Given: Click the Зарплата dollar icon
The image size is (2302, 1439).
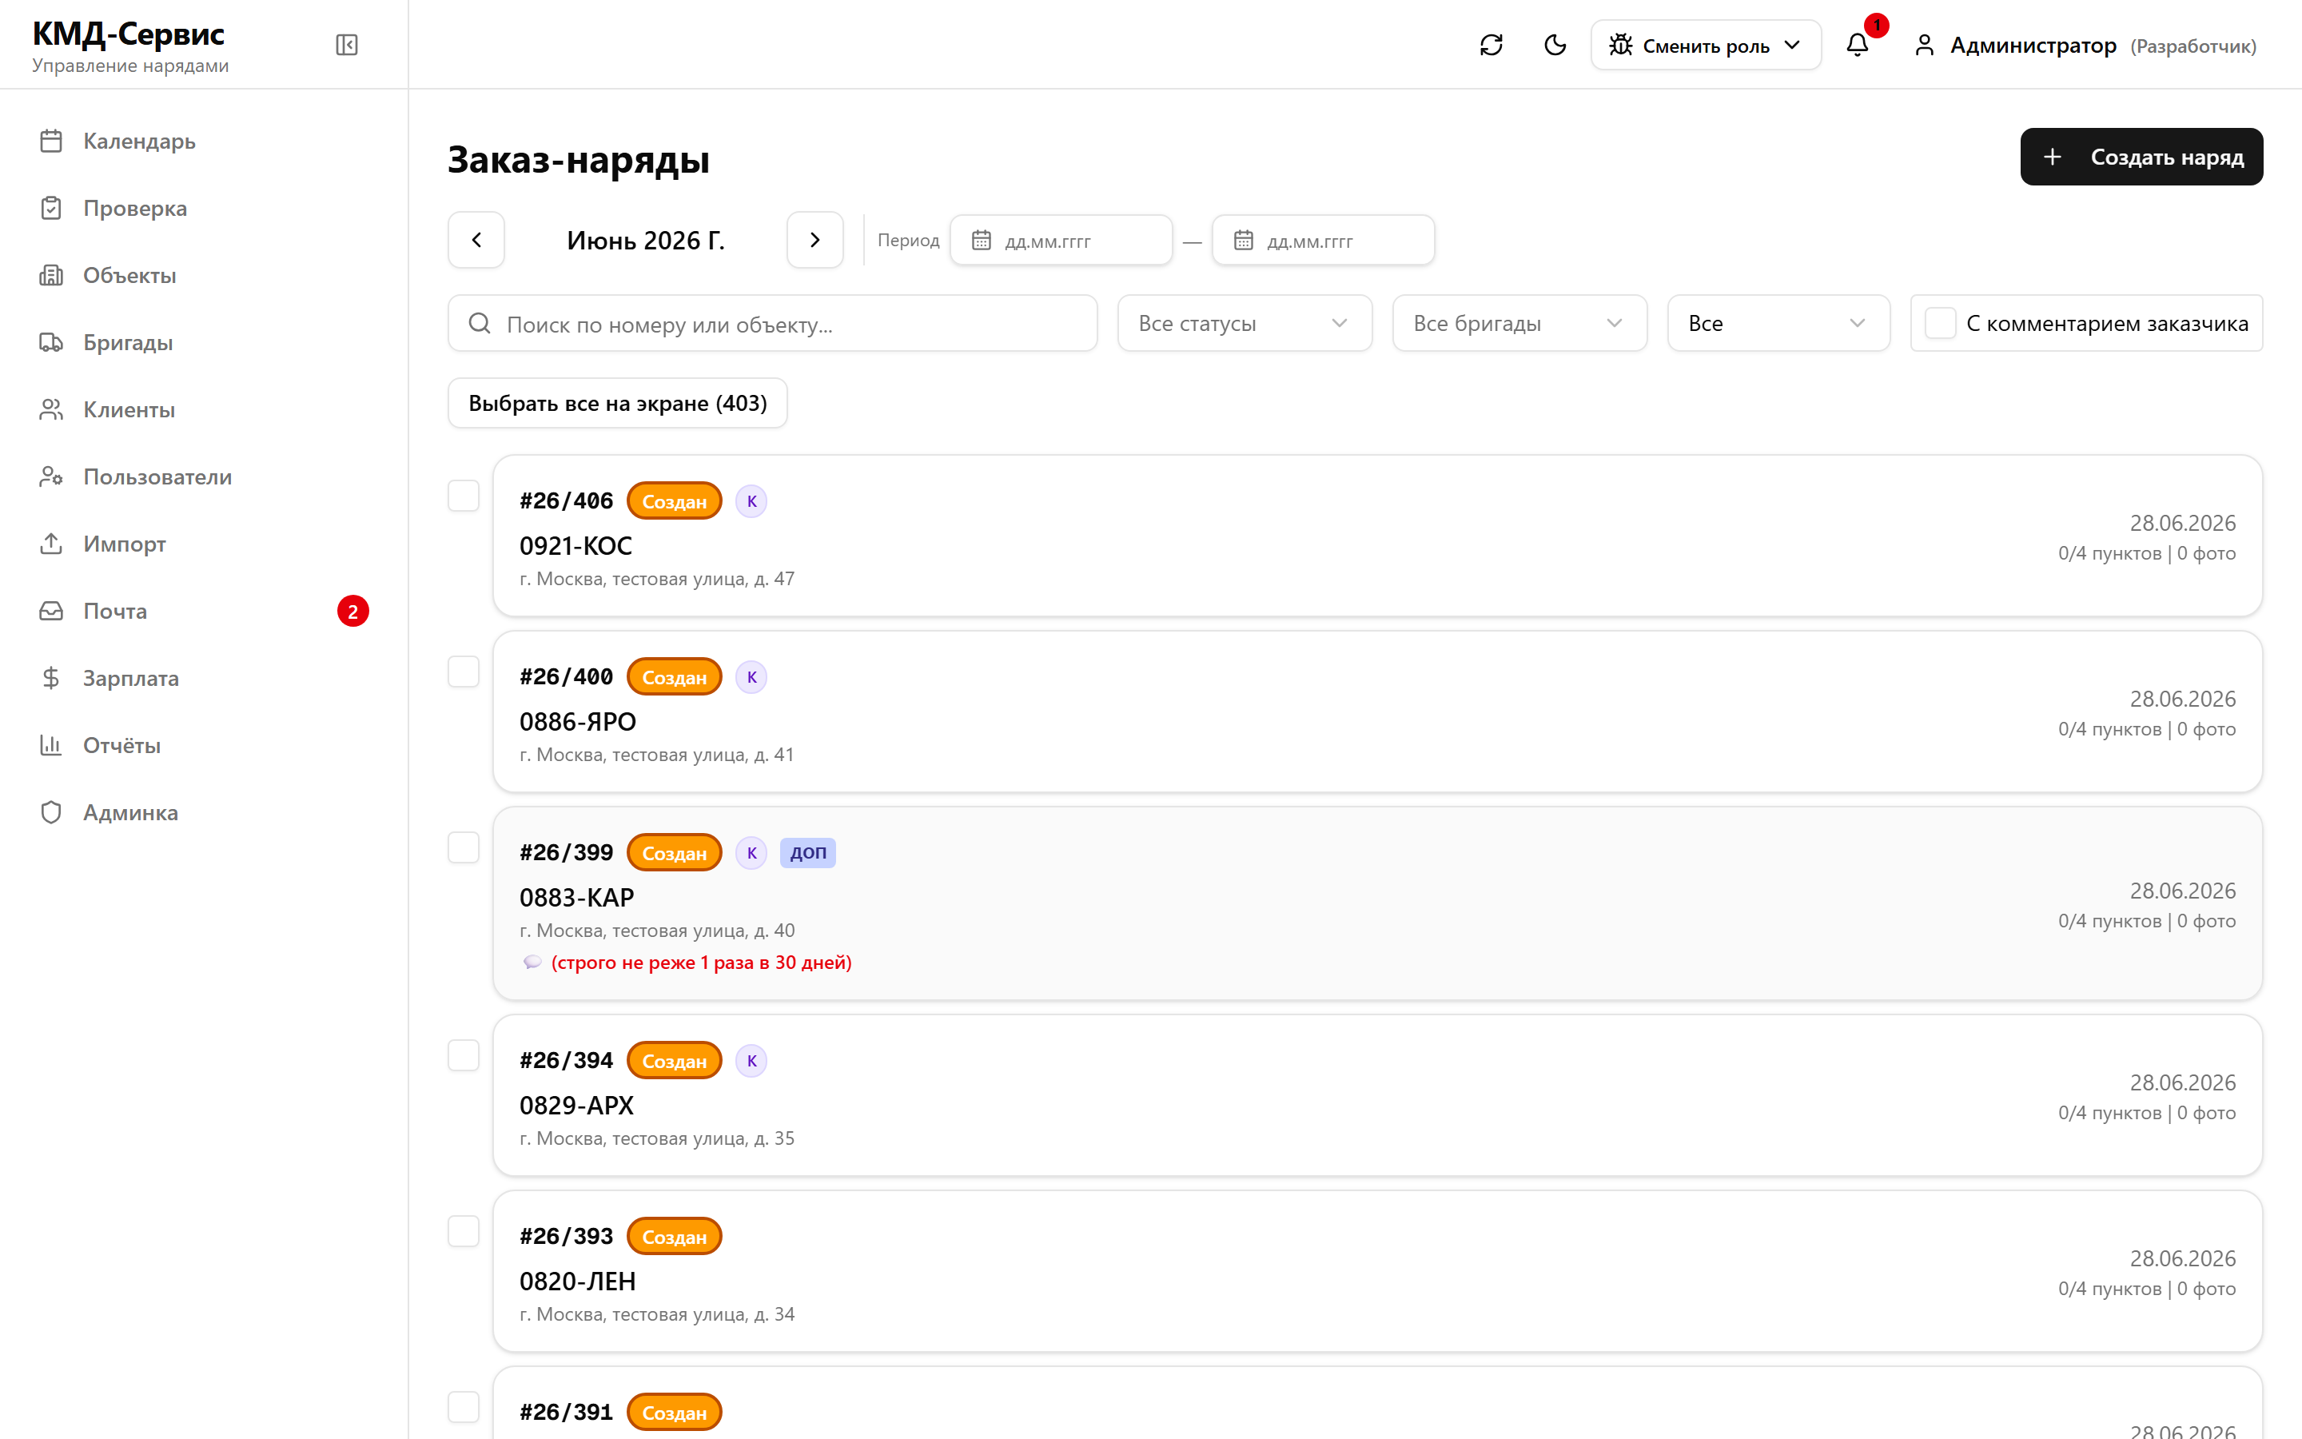Looking at the screenshot, I should pyautogui.click(x=51, y=678).
